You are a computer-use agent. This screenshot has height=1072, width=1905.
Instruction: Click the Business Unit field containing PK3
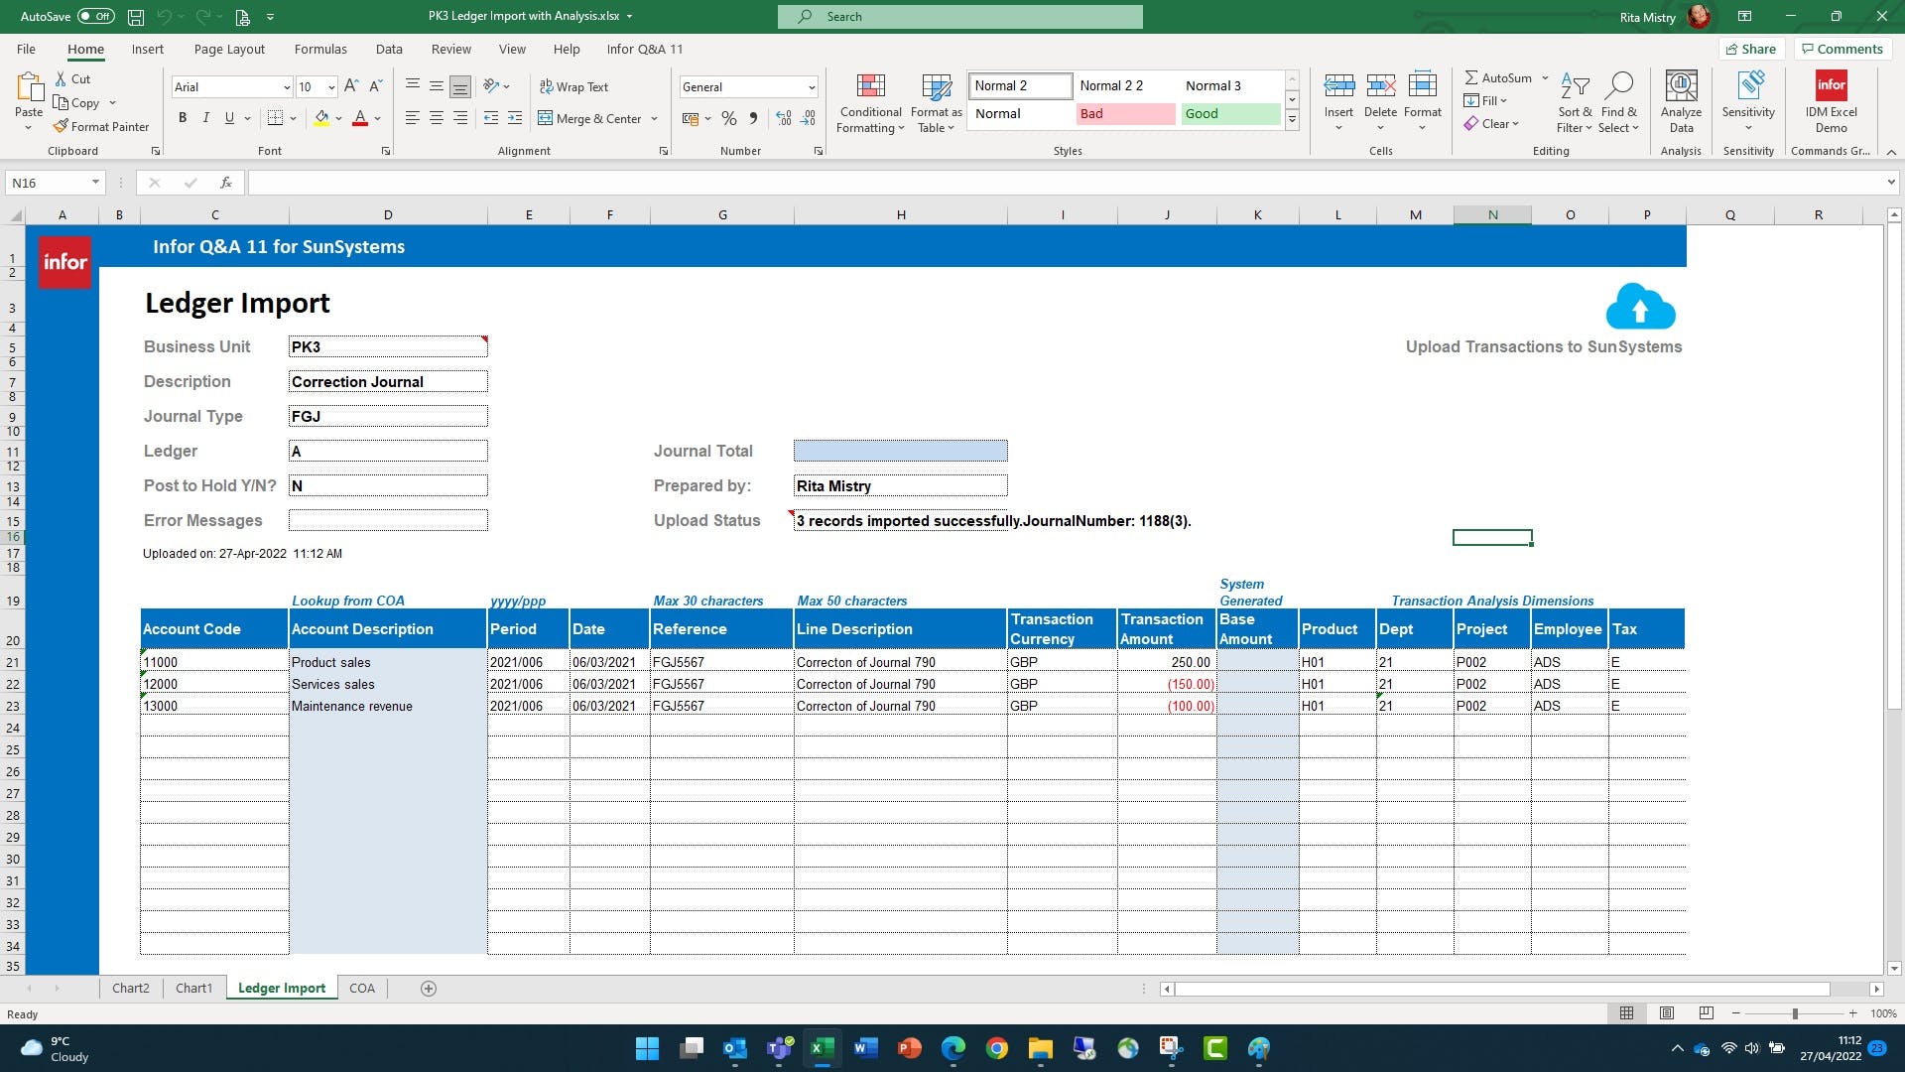coord(387,346)
